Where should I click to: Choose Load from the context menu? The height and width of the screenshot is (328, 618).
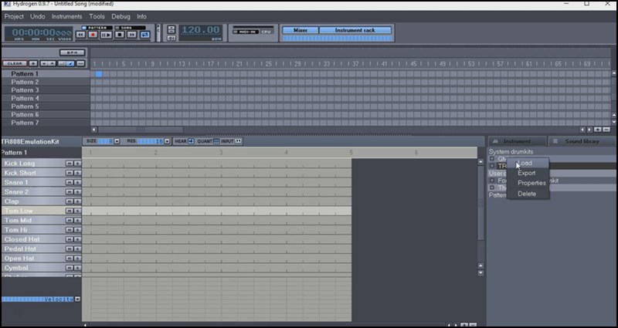(525, 163)
